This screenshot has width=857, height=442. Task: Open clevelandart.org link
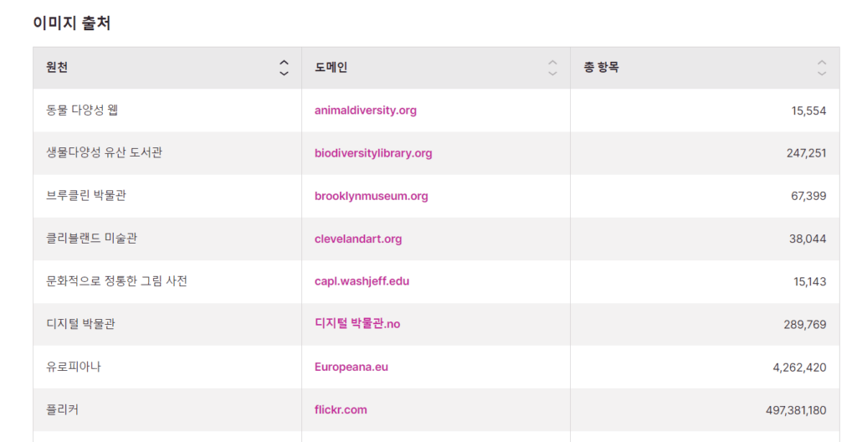tap(358, 239)
